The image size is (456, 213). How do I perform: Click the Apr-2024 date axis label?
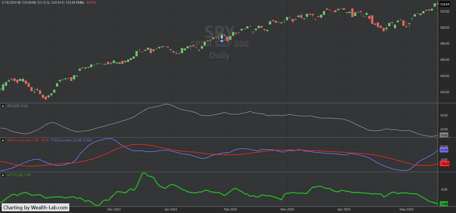point(344,209)
